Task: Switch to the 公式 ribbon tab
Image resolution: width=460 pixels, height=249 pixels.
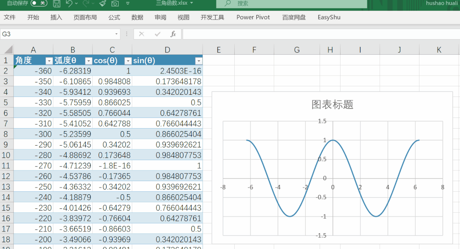Action: (114, 18)
